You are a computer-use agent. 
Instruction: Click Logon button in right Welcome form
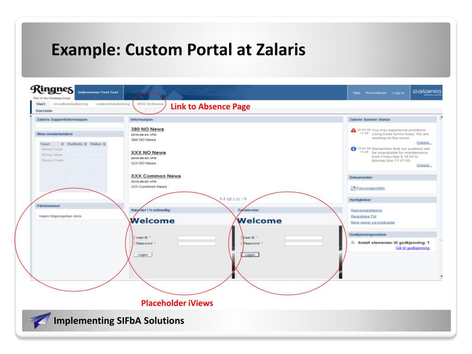tap(250, 254)
